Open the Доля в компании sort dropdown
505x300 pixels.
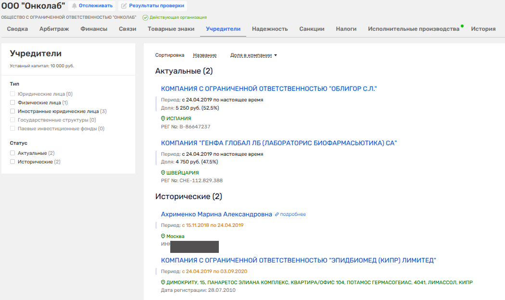click(253, 55)
